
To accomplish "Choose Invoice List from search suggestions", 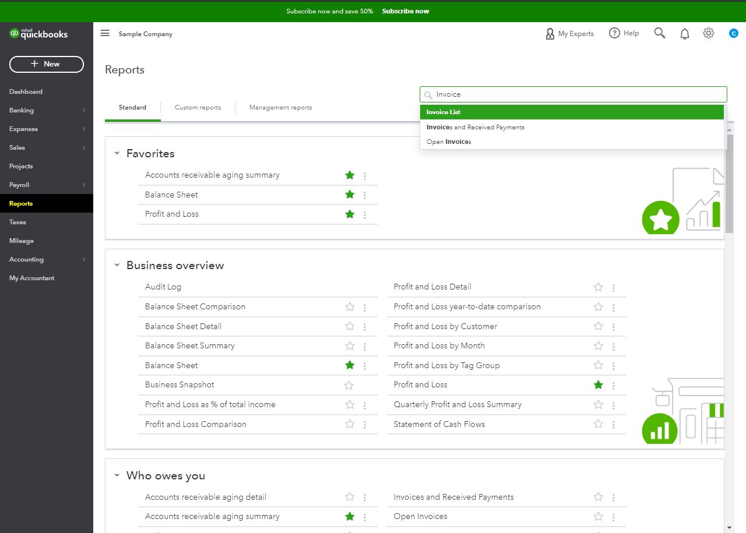I will [572, 112].
